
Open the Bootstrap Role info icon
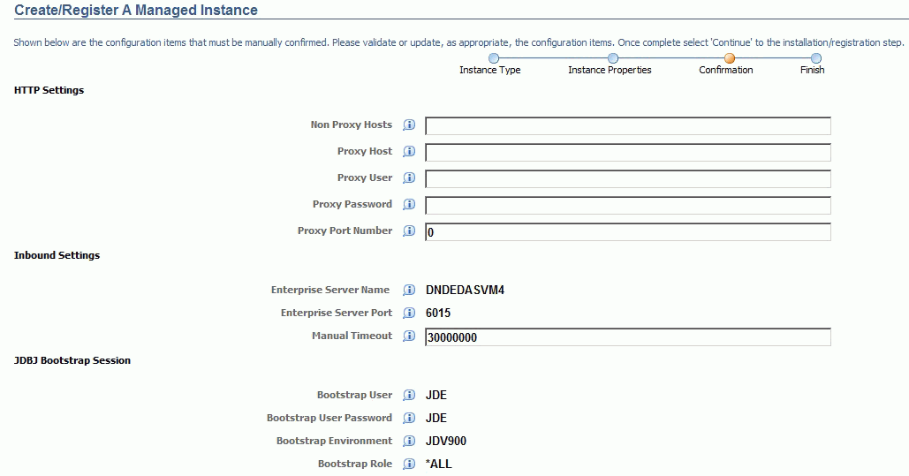coord(409,465)
